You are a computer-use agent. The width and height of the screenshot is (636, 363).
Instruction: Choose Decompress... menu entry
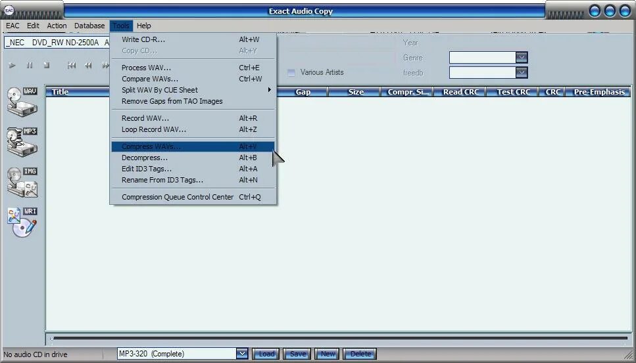click(193, 158)
